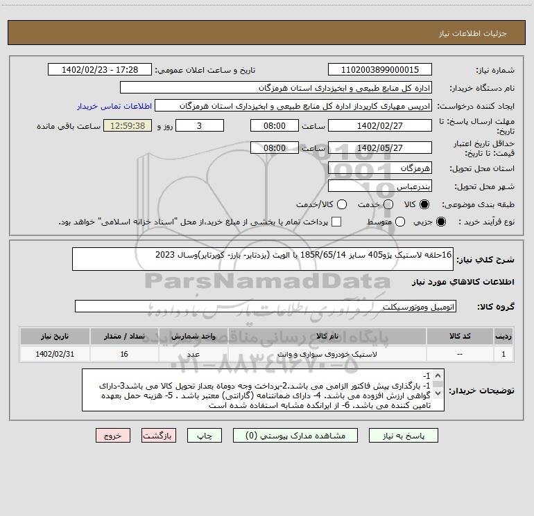Click the general description text box
Screen dimensions: 534x516
(x=263, y=259)
